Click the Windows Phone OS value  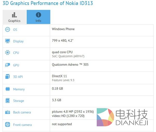click(x=63, y=29)
